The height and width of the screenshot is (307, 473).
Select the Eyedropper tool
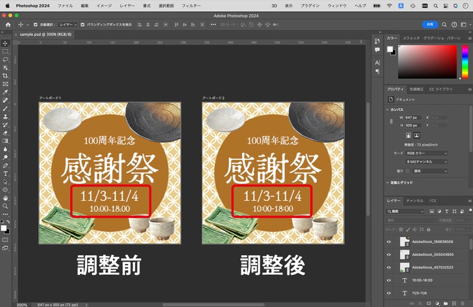coord(6,92)
